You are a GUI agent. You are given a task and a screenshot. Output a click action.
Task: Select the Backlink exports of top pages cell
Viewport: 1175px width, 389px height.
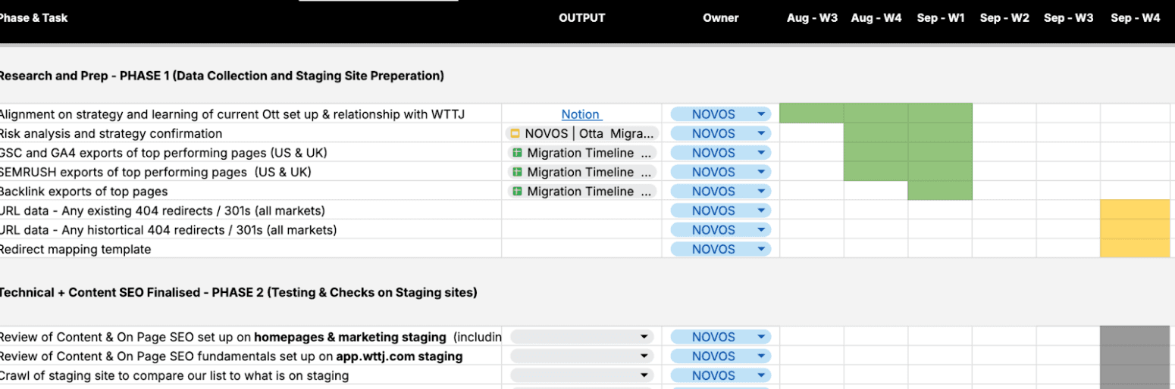pos(250,191)
